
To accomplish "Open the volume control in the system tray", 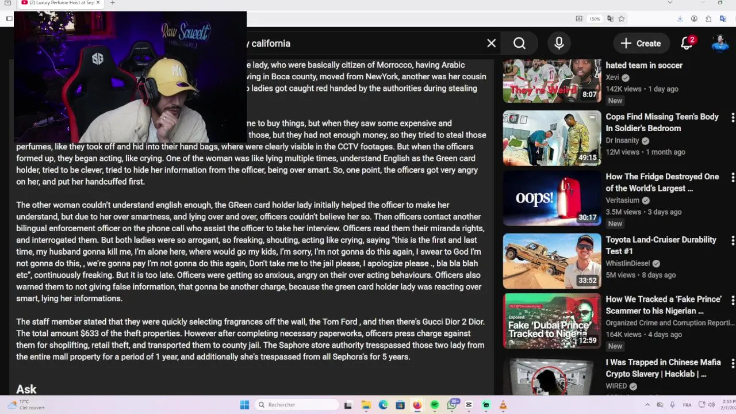I will (711, 405).
